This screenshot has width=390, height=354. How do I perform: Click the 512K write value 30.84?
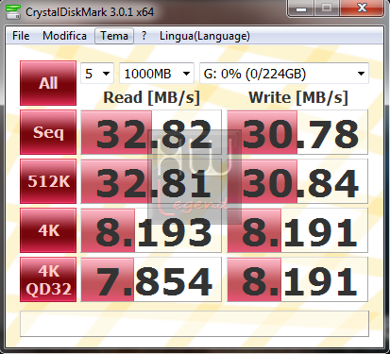[297, 181]
